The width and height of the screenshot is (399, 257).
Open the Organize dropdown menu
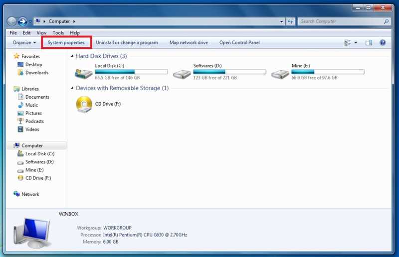tap(24, 43)
